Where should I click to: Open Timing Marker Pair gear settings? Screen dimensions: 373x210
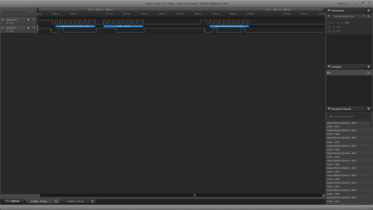coord(369,16)
